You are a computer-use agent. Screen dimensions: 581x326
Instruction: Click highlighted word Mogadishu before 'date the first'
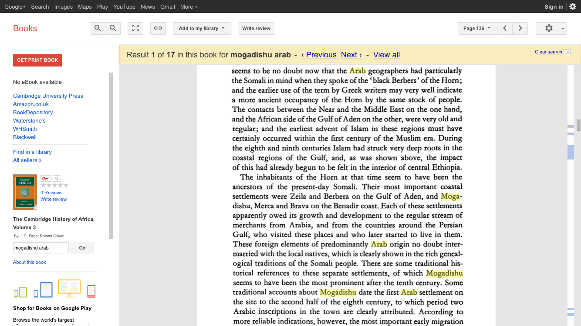(338, 292)
